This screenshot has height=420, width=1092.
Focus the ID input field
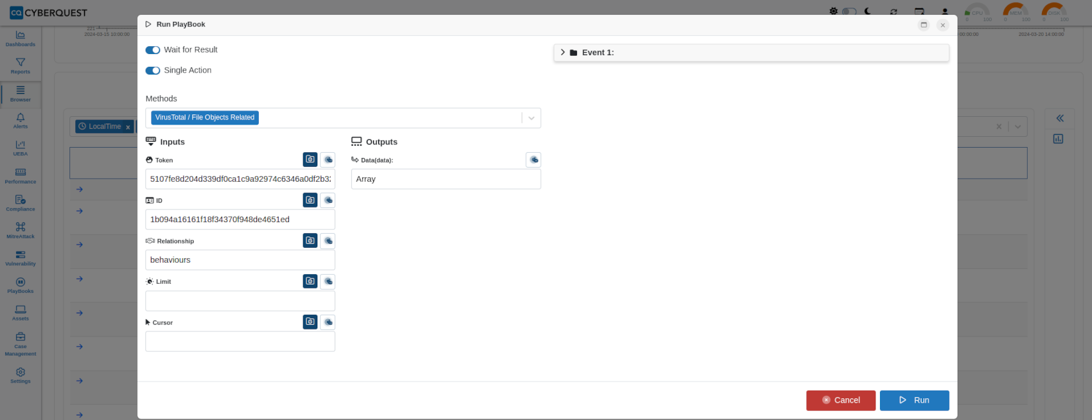coord(240,220)
